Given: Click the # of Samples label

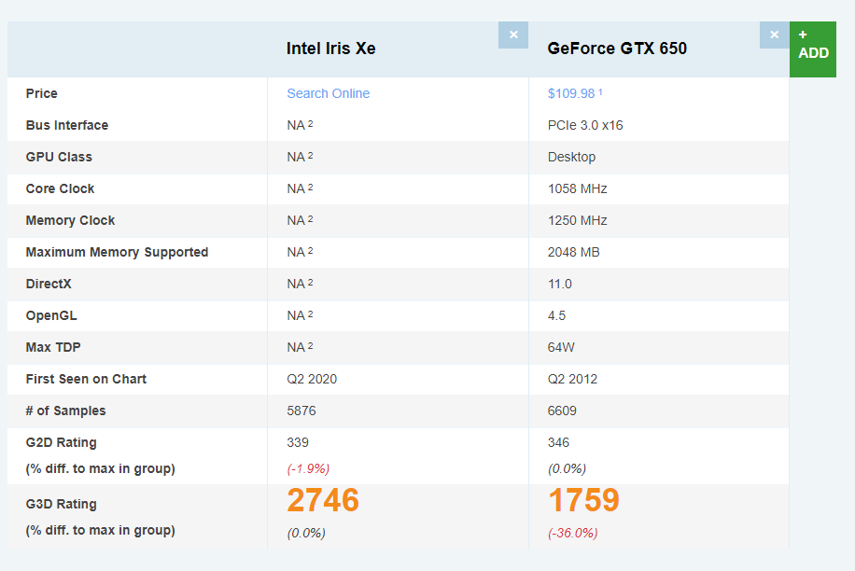Looking at the screenshot, I should (x=65, y=411).
